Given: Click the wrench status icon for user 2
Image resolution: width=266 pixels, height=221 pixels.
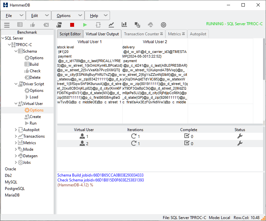Looking at the screenshot, I should (240, 144).
